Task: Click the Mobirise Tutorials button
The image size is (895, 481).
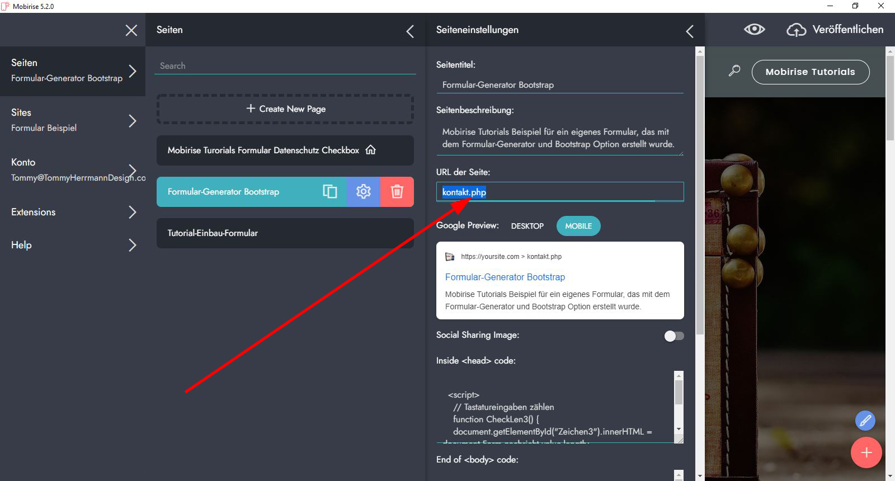Action: click(810, 72)
